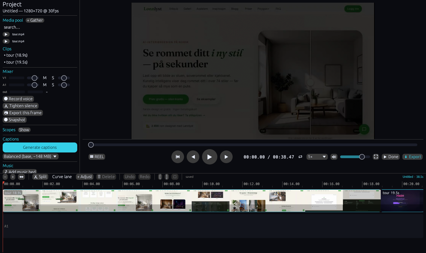Fit the timeline to width
Viewport: 426px width, 253px height.
21,177
